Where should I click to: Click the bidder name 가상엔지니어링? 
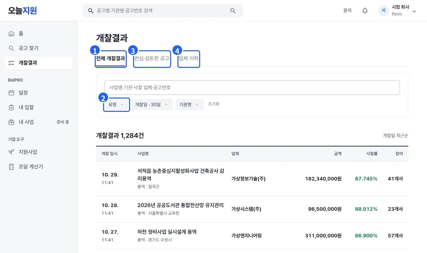(x=247, y=236)
